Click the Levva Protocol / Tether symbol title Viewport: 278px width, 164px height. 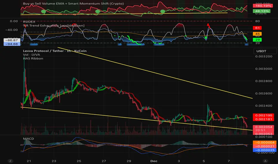pos(55,51)
